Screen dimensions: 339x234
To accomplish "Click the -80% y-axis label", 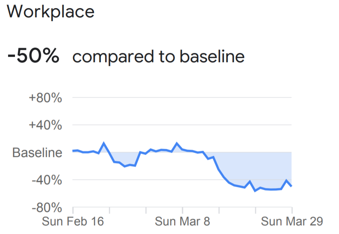I will pyautogui.click(x=47, y=208).
